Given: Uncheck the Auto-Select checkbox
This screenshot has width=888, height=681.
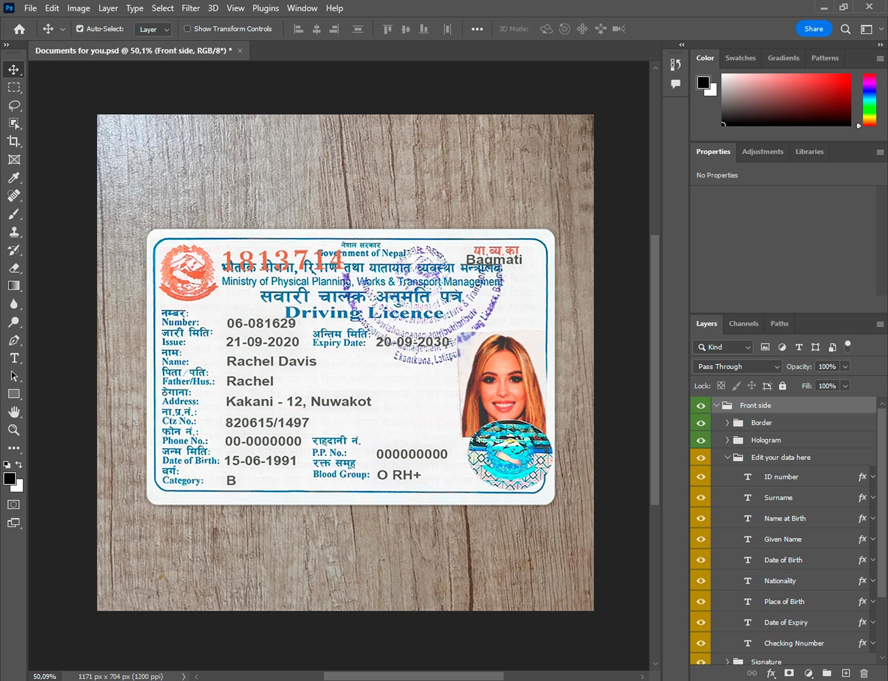Looking at the screenshot, I should click(80, 28).
